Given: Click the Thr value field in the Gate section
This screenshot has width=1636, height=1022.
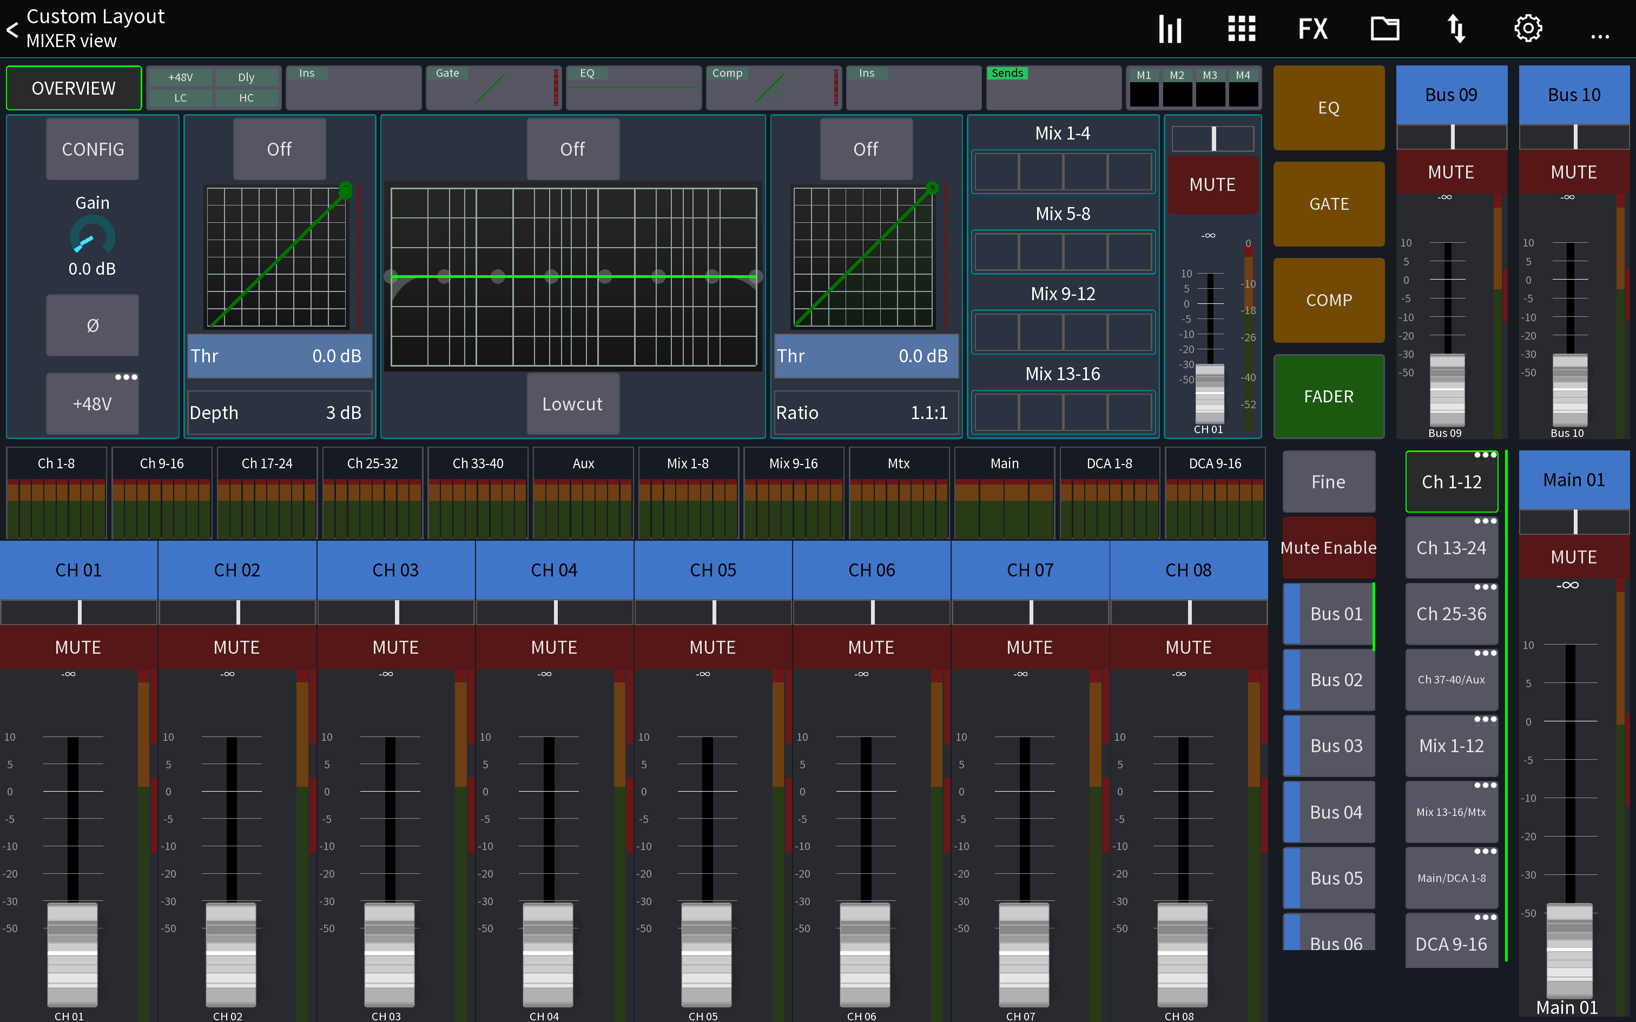Looking at the screenshot, I should click(279, 356).
